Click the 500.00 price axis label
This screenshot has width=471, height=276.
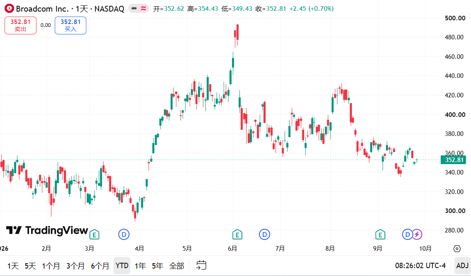[455, 18]
